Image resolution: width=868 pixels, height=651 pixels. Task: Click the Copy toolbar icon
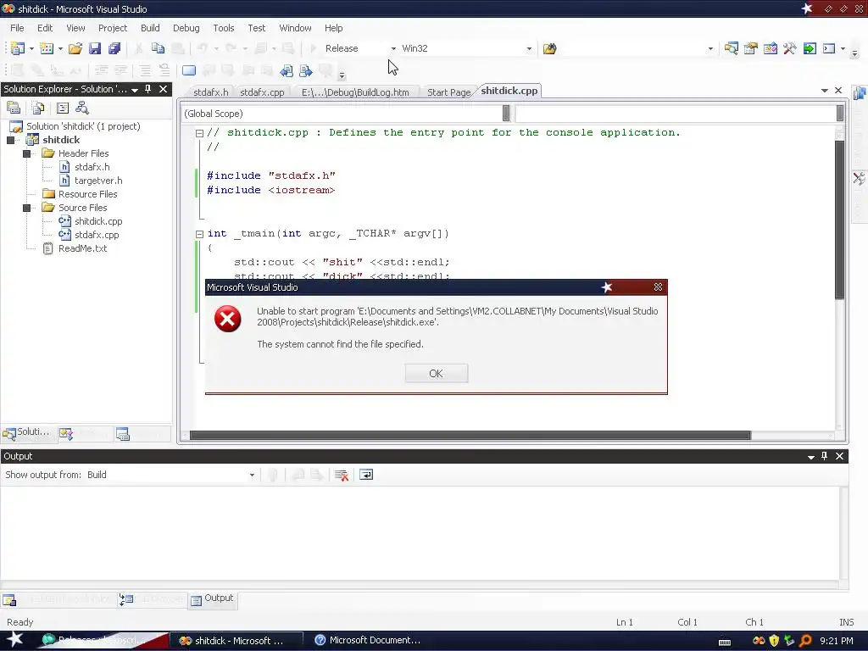158,48
